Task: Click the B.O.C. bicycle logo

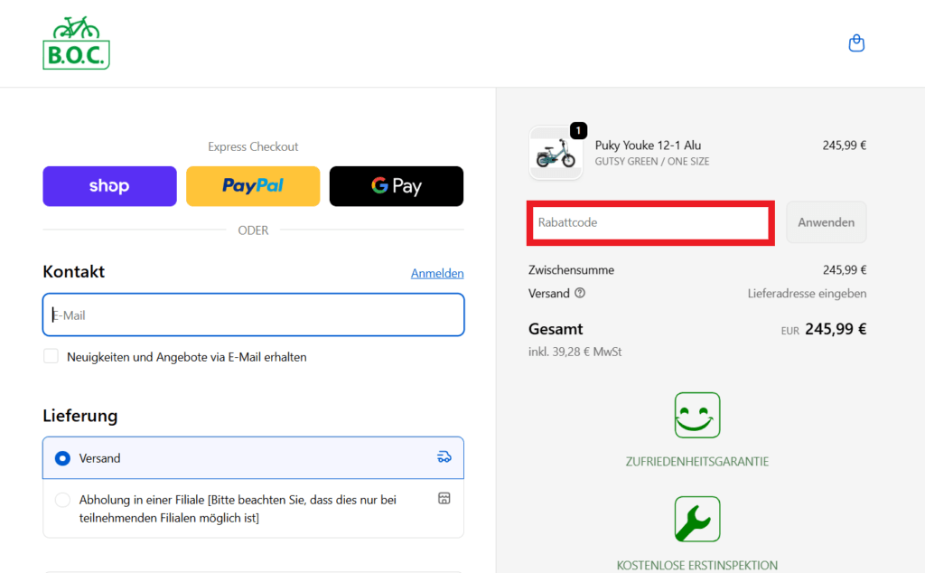Action: pos(76,43)
